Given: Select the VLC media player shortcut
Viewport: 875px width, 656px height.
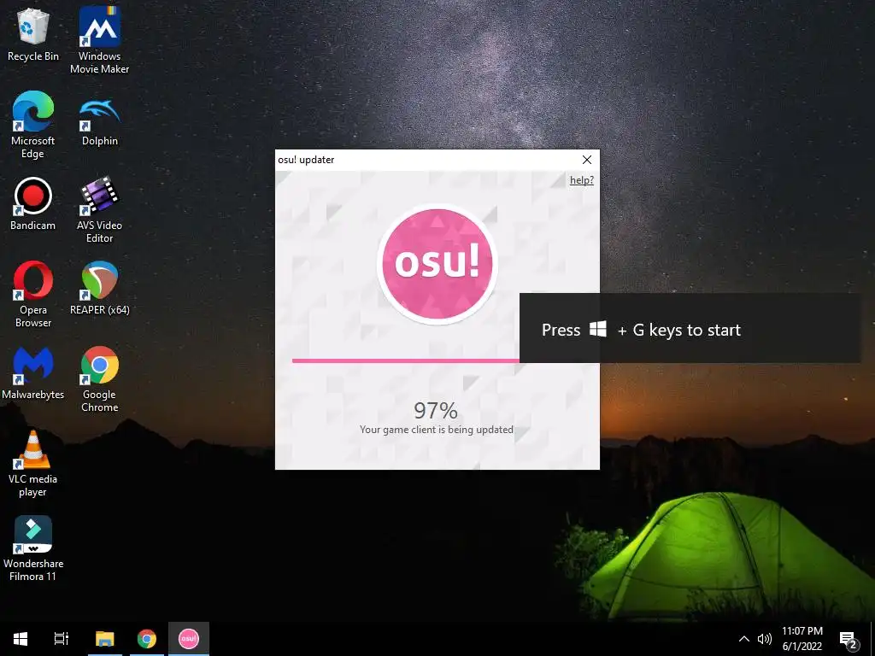Looking at the screenshot, I should point(33,464).
